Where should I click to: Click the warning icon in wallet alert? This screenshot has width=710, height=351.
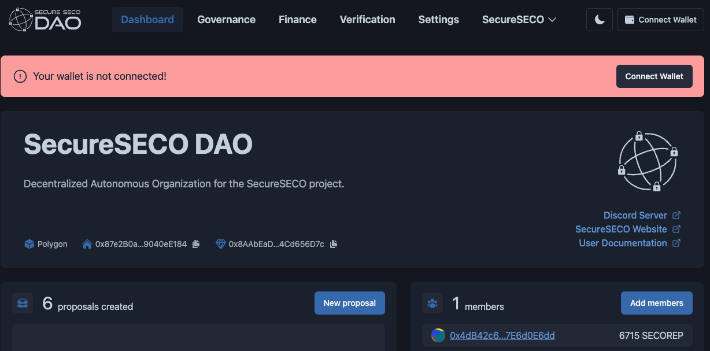coord(20,76)
